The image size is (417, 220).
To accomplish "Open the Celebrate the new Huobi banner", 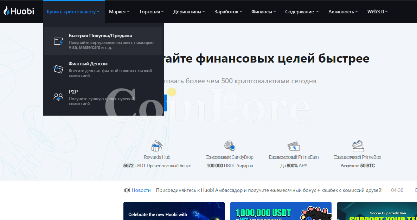I will (x=174, y=211).
